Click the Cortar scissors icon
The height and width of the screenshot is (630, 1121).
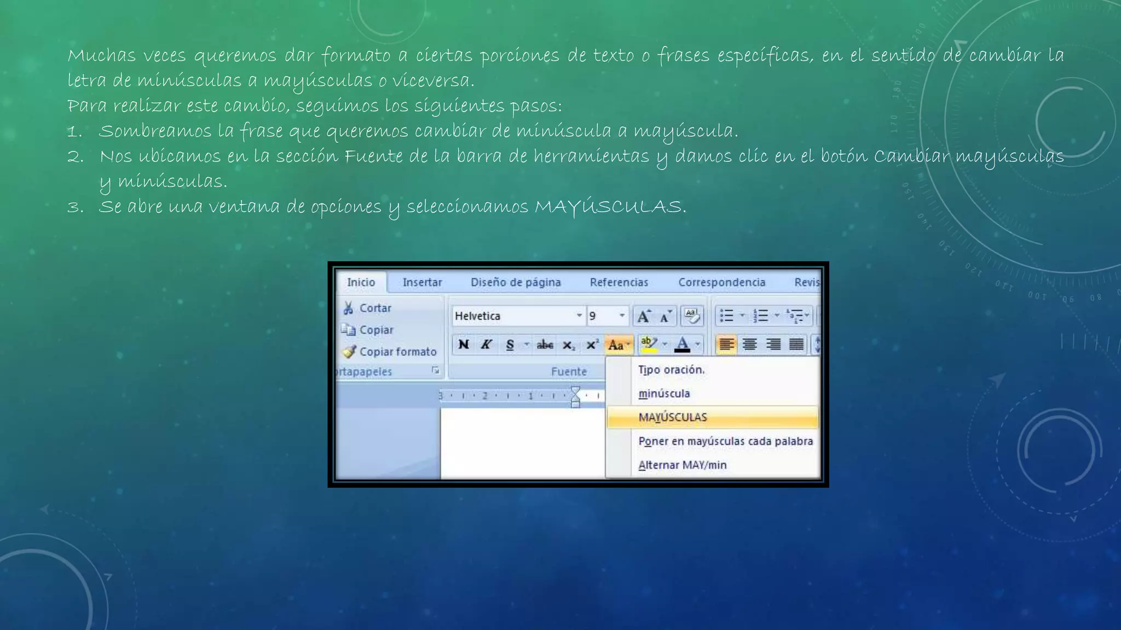pyautogui.click(x=348, y=308)
